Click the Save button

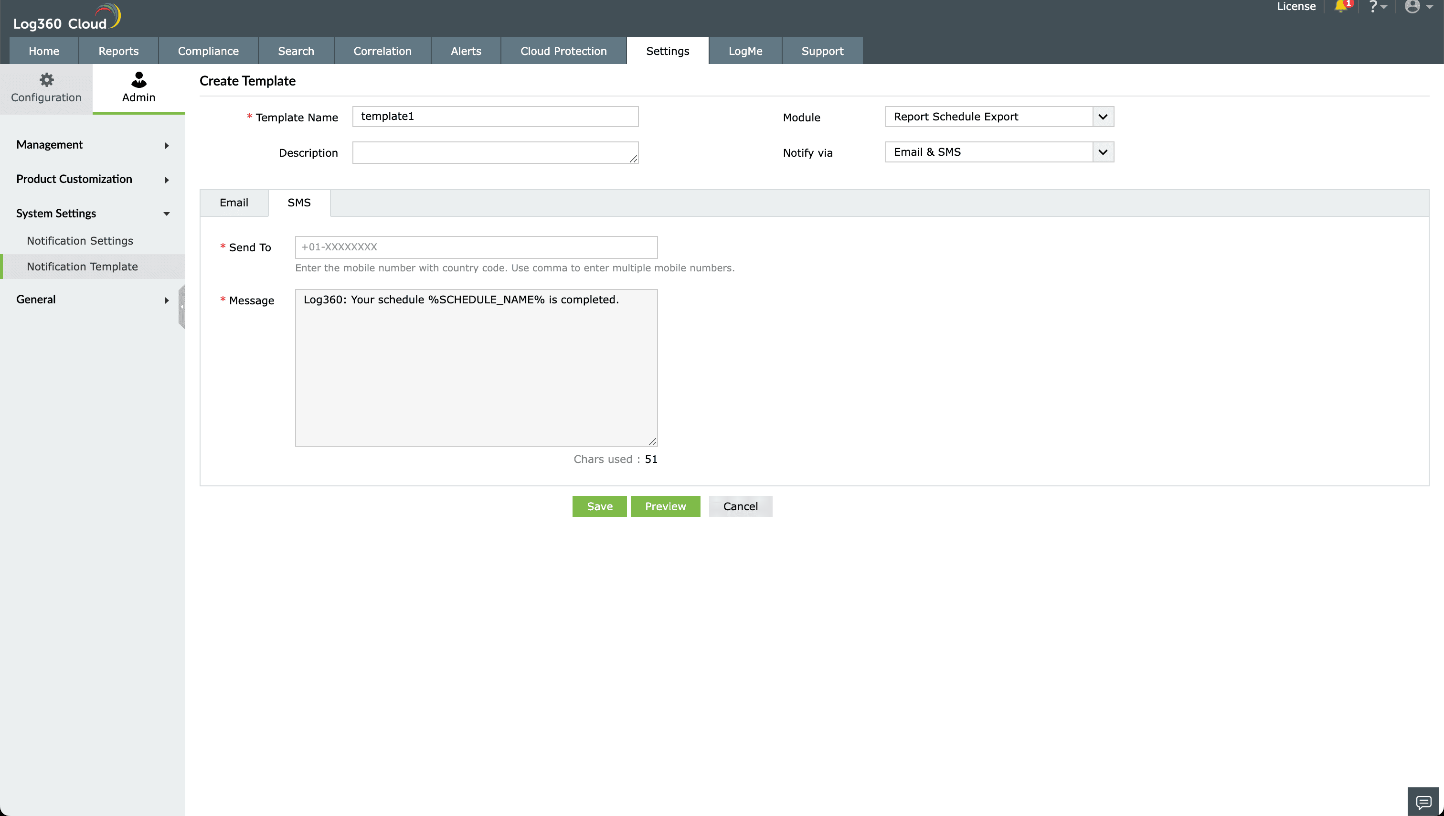pos(599,506)
